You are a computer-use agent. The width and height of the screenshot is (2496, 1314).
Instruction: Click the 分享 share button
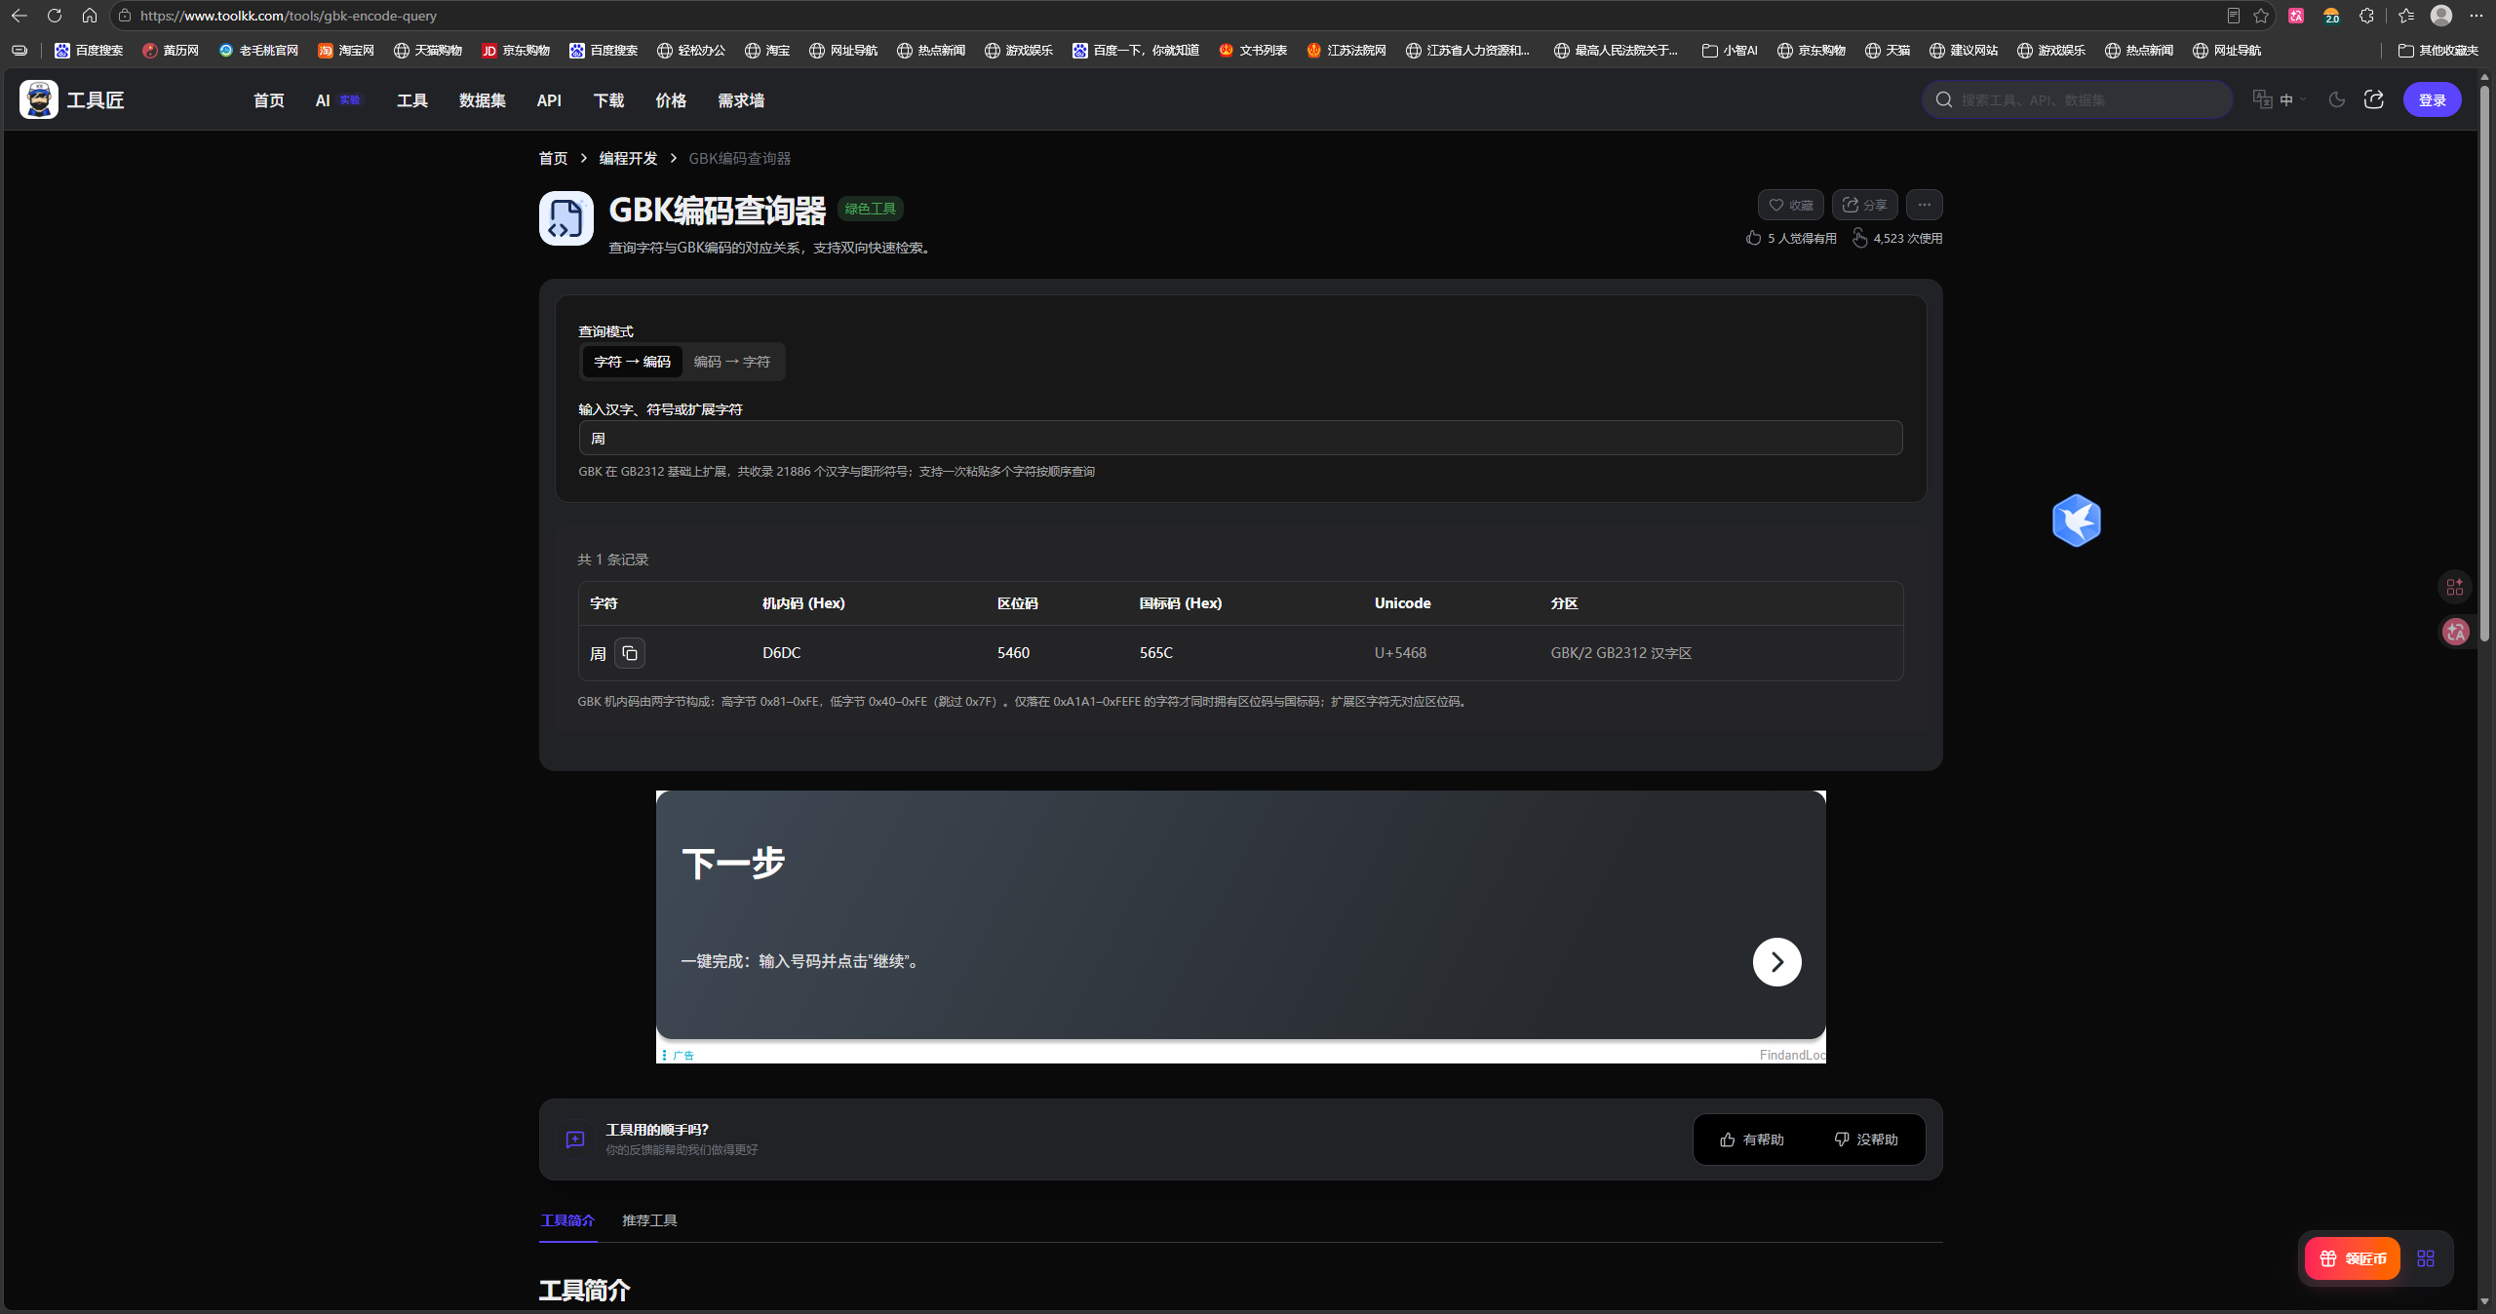[x=1864, y=205]
